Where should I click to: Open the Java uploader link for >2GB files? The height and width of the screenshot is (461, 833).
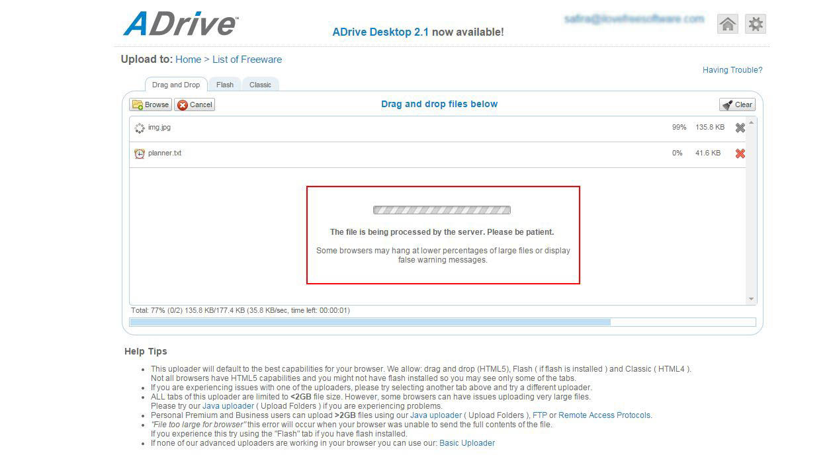click(436, 415)
